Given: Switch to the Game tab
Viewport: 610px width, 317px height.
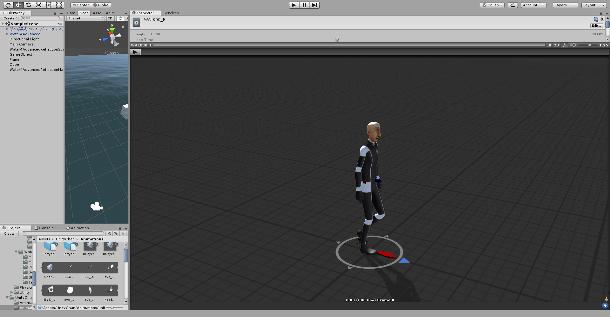Looking at the screenshot, I should 71,13.
